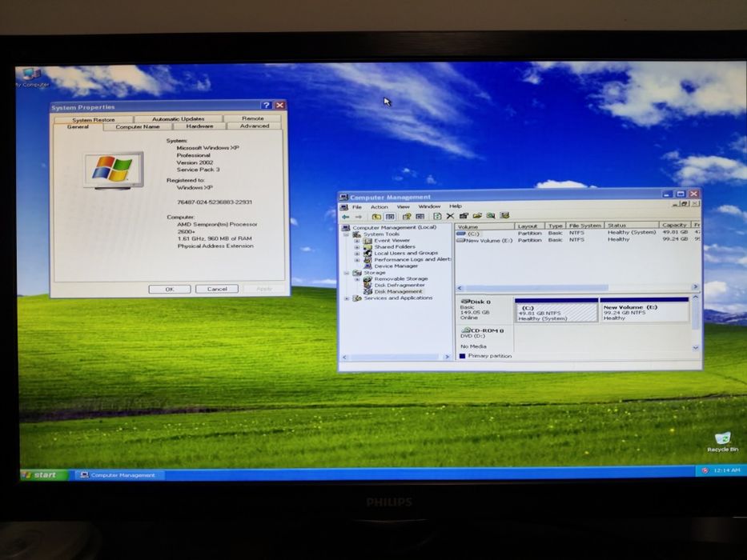The image size is (747, 560).
Task: Switch to the Automatic Updates tab
Action: [x=179, y=118]
